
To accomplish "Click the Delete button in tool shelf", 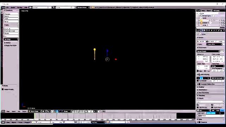I will coord(11,33).
